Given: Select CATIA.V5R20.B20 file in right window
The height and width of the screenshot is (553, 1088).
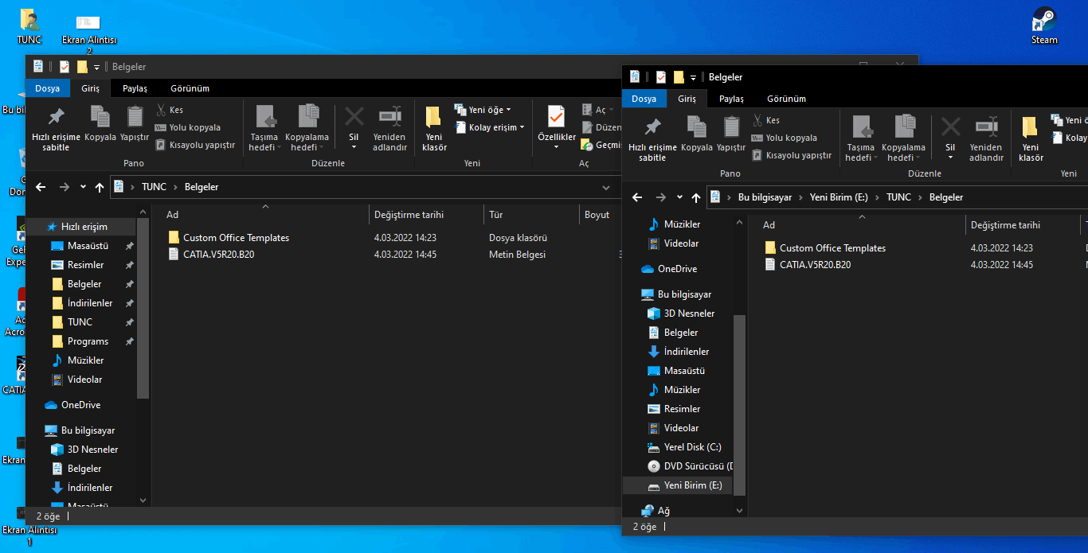Looking at the screenshot, I should 815,265.
